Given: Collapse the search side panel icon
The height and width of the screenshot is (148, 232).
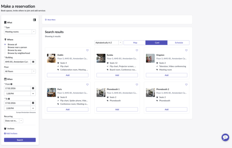Looking at the screenshot, I should (34, 20).
